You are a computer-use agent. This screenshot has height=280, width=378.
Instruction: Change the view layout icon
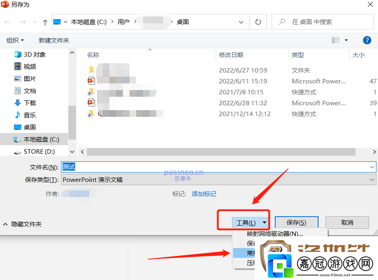[x=336, y=40]
